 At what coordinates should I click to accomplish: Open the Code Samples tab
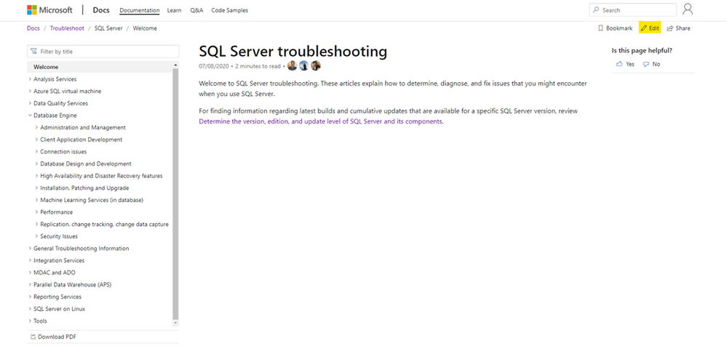(229, 10)
